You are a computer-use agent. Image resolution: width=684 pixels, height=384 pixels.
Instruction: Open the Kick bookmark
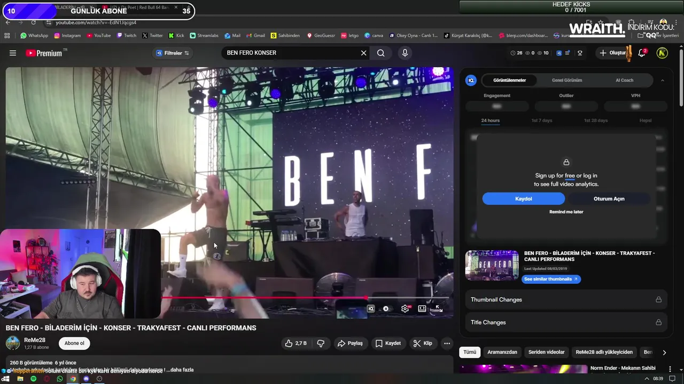click(176, 36)
